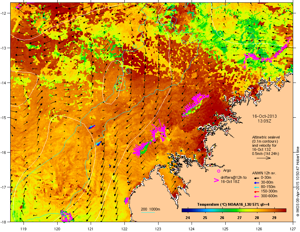
Task: Click the 300-600m depth label
Action: (269, 196)
